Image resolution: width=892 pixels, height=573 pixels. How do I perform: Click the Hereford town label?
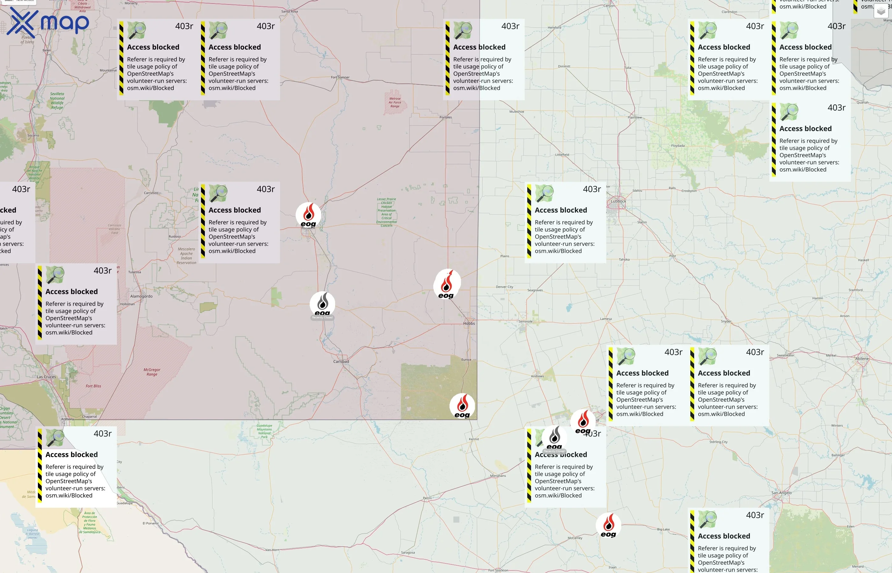pyautogui.click(x=554, y=27)
